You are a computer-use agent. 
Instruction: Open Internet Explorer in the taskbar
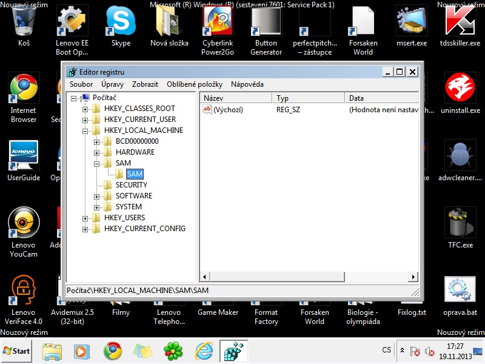(x=204, y=351)
